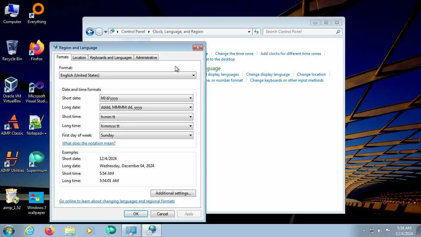Close the Region and Language dialog
The image size is (421, 237).
tap(198, 48)
